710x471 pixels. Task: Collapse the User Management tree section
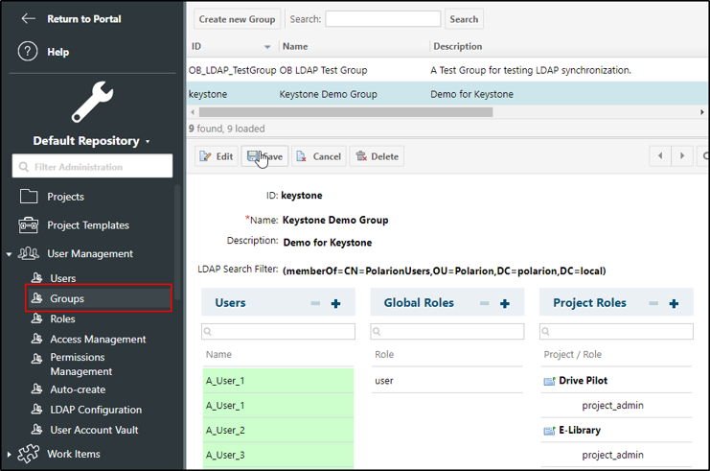point(9,254)
